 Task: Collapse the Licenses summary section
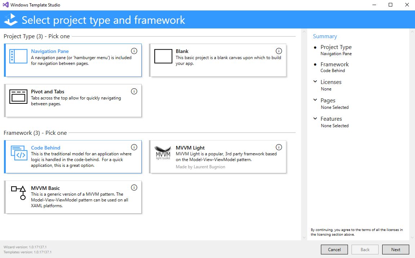pyautogui.click(x=315, y=81)
